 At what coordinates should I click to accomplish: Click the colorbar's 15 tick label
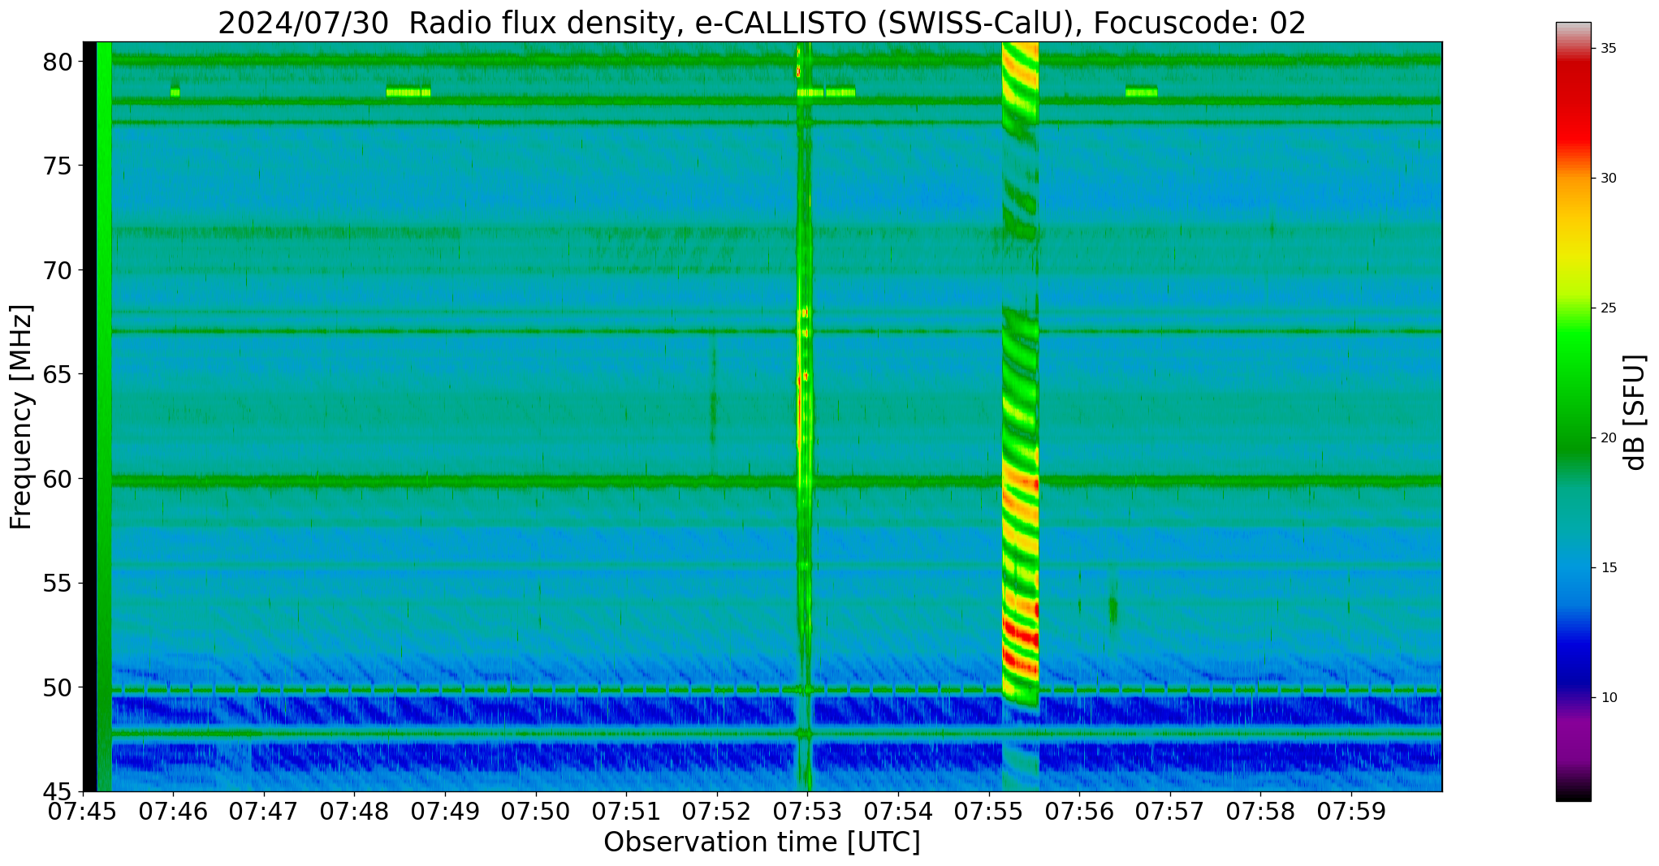[x=1608, y=568]
